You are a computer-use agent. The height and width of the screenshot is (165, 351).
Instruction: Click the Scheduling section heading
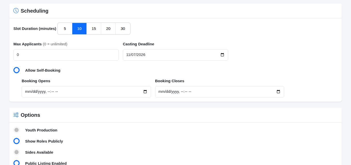[x=35, y=11]
